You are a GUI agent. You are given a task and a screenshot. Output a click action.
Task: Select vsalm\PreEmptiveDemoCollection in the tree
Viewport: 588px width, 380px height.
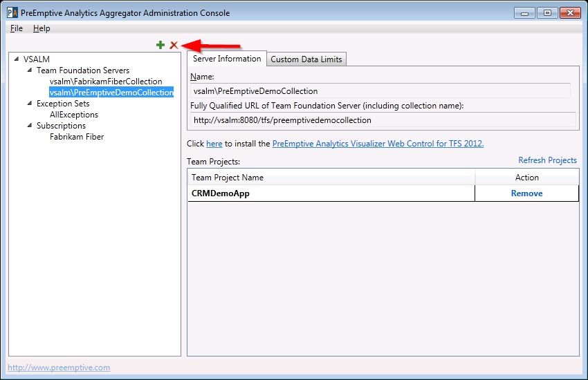[111, 93]
